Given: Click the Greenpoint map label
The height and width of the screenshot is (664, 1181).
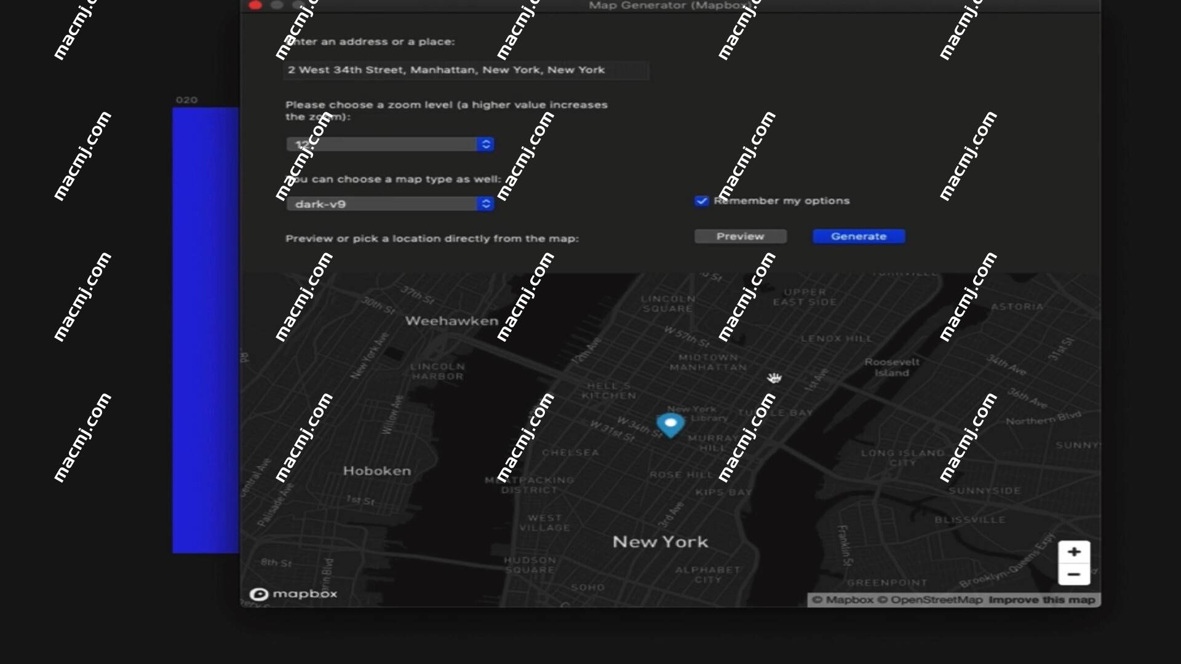Looking at the screenshot, I should (x=887, y=583).
